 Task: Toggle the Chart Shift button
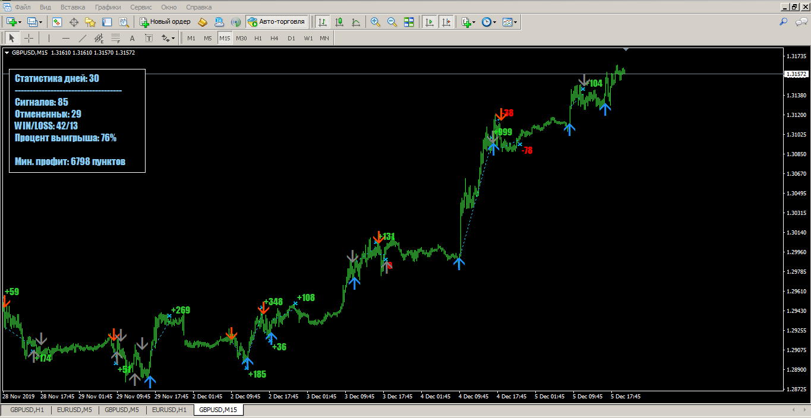(446, 22)
